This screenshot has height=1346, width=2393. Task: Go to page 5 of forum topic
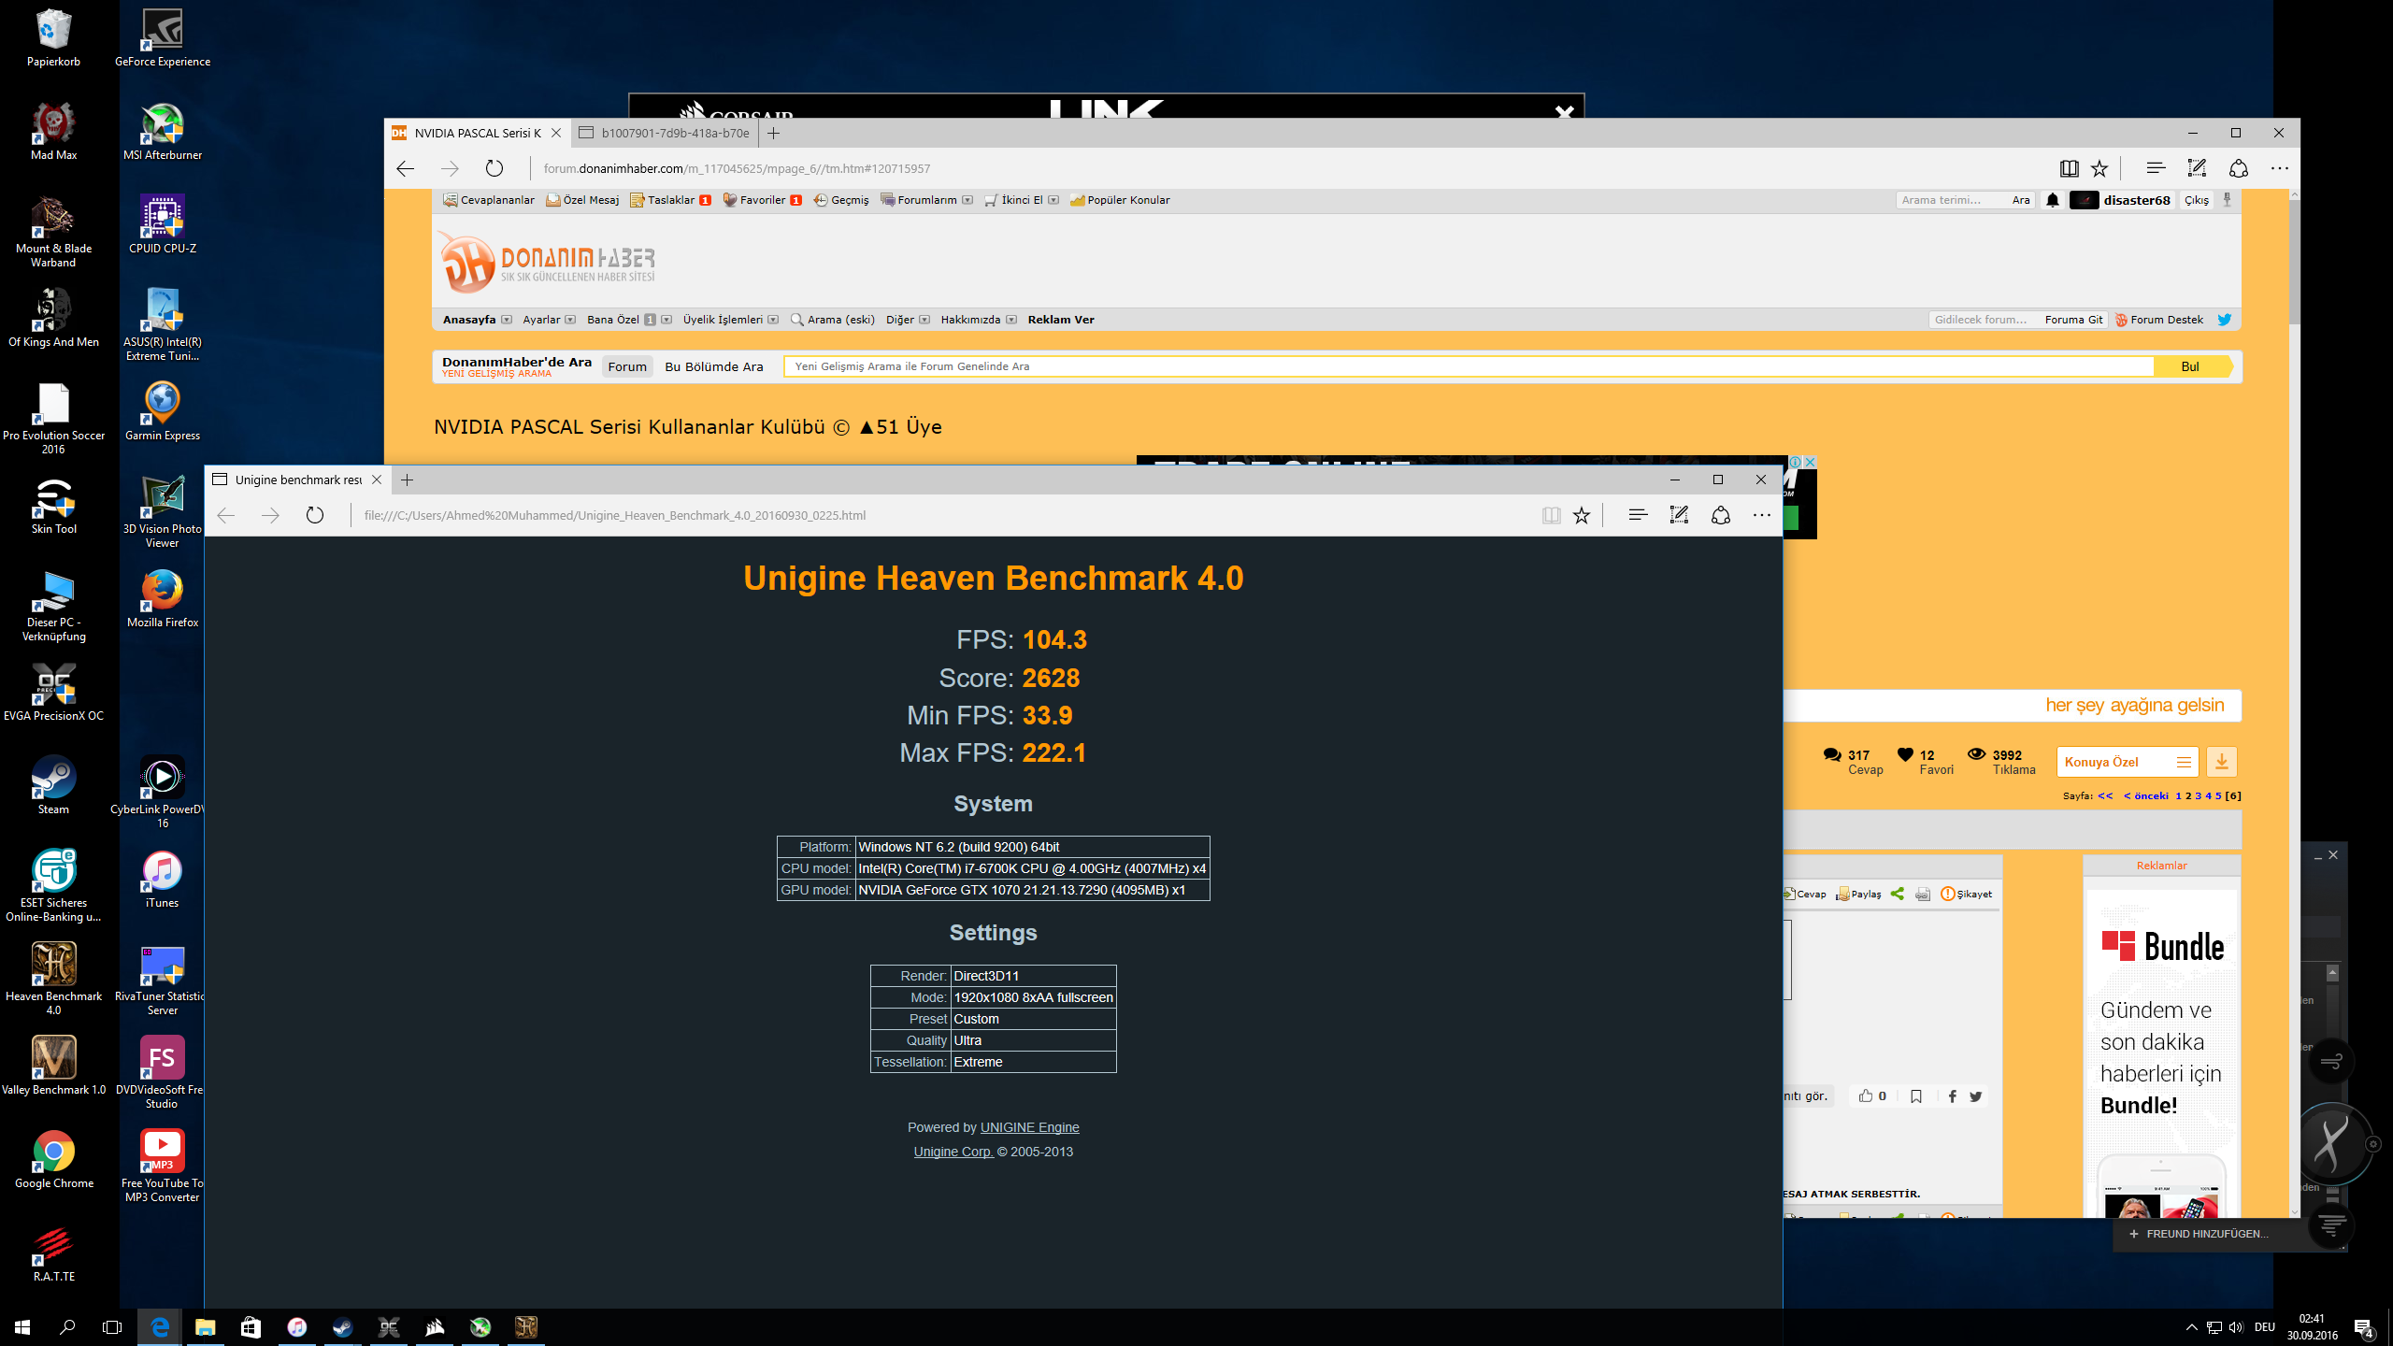tap(2218, 796)
